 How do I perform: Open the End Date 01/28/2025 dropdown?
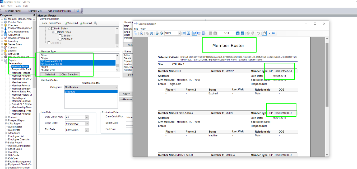click(87, 130)
